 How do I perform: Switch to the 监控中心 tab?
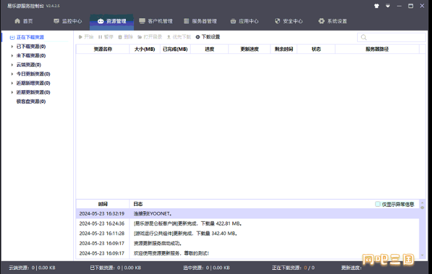click(68, 21)
